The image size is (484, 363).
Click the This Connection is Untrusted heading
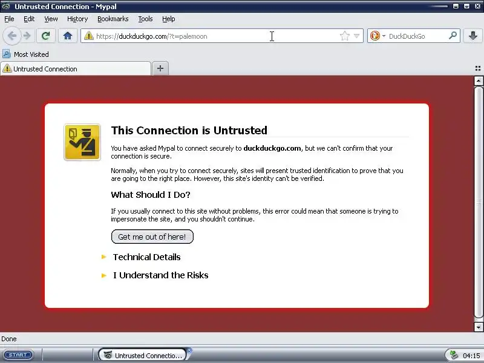click(x=189, y=130)
